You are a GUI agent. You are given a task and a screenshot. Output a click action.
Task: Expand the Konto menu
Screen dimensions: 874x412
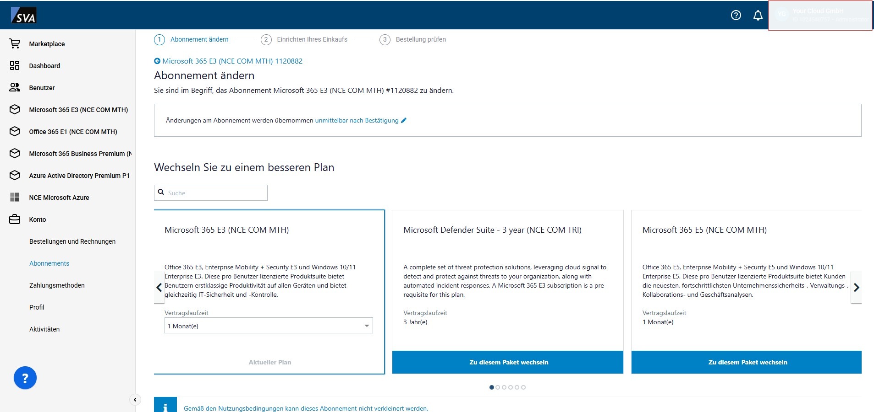[x=38, y=219]
